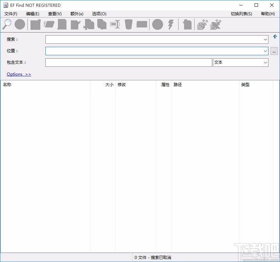Click the trash bin delete icon
280x262 pixels.
(128, 24)
